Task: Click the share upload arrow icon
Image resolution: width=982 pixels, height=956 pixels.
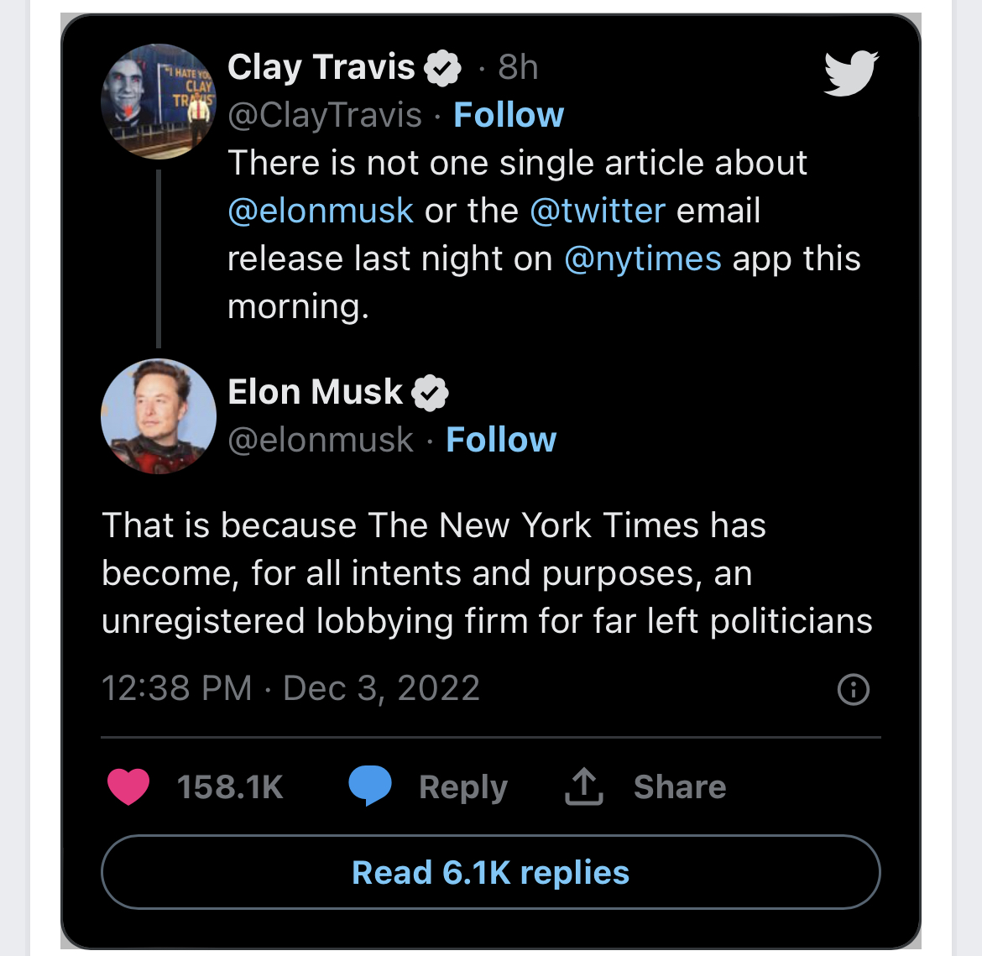Action: 583,786
